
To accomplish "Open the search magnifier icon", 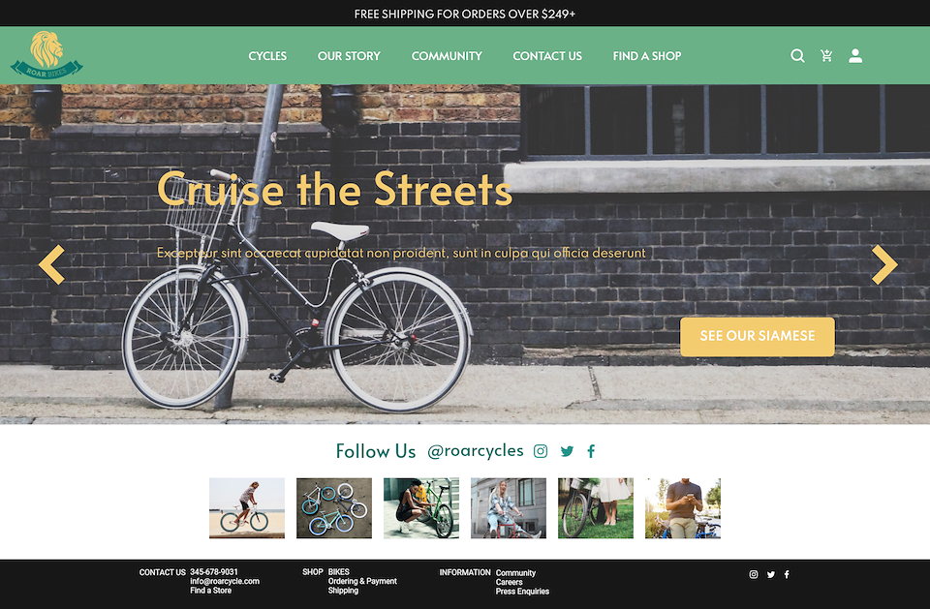I will click(x=797, y=56).
